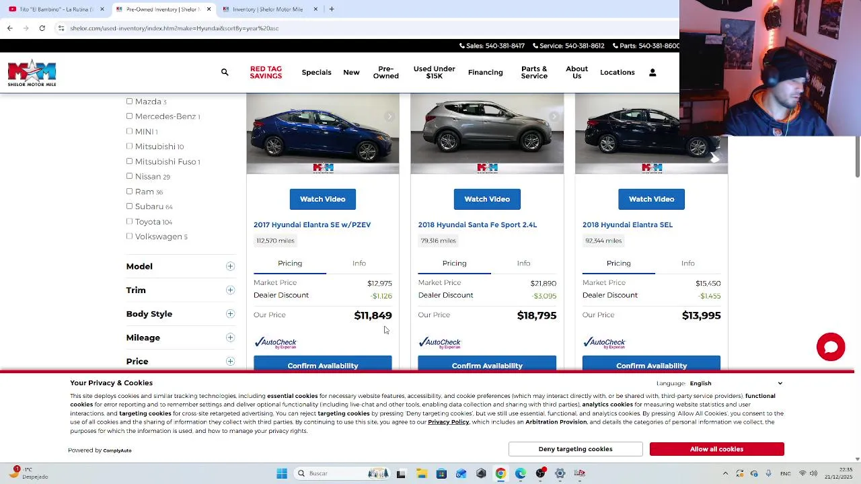Check the Ram make filter
Screen dimensions: 861x484
coord(129,192)
